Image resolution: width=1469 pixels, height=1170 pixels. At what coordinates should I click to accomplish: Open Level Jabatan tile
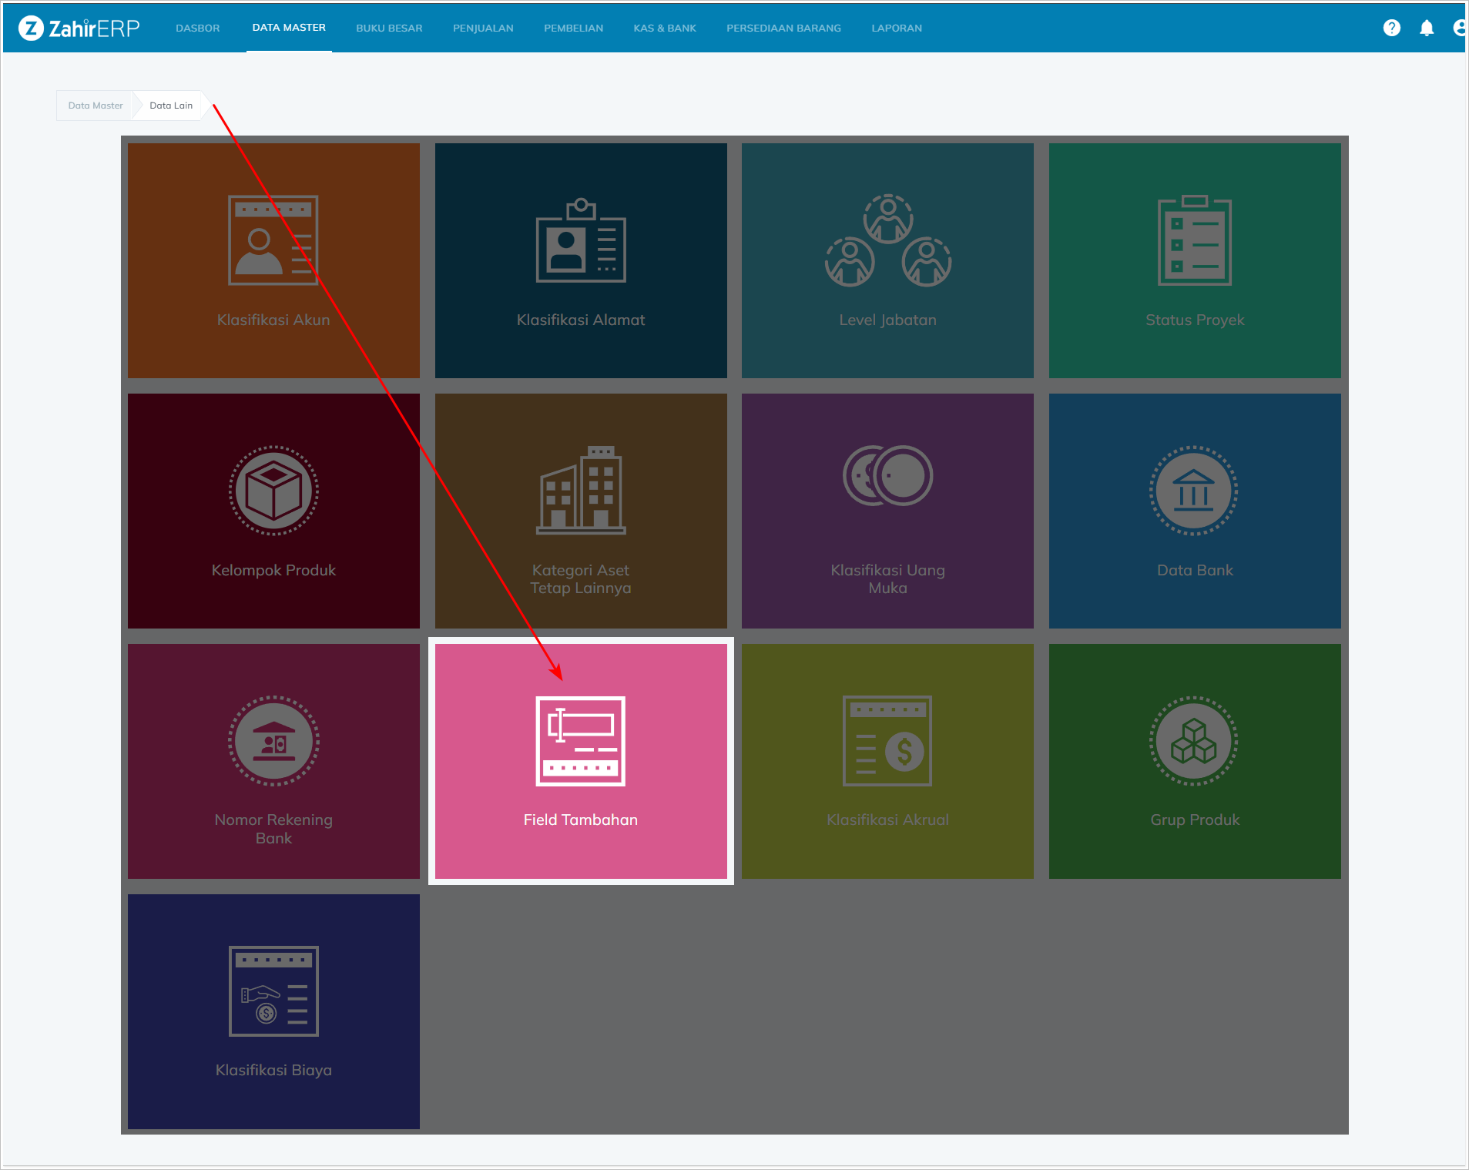pyautogui.click(x=887, y=260)
